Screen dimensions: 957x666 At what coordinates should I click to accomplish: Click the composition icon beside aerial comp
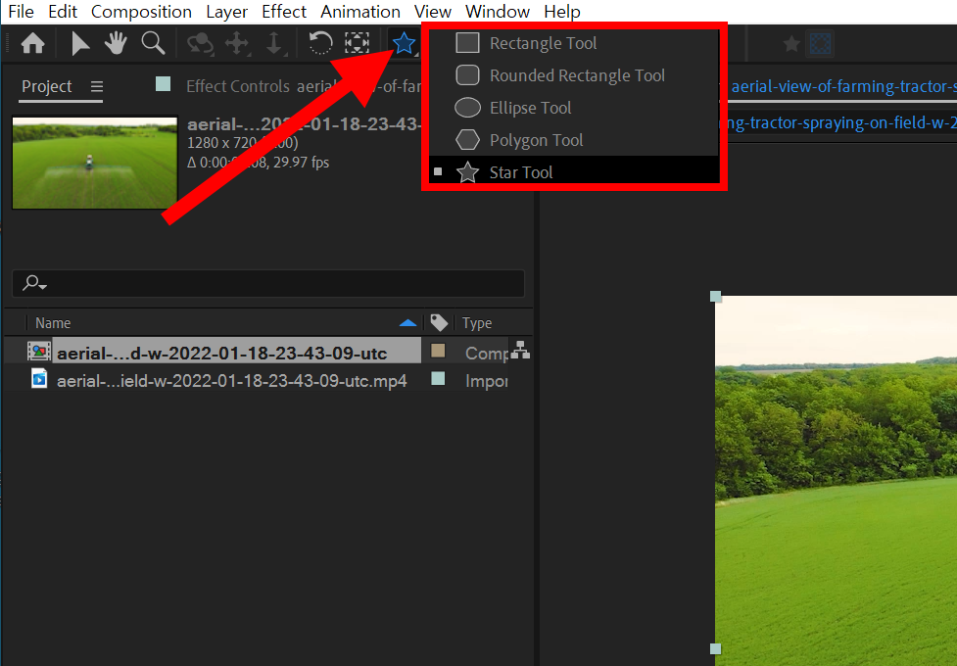coord(38,351)
